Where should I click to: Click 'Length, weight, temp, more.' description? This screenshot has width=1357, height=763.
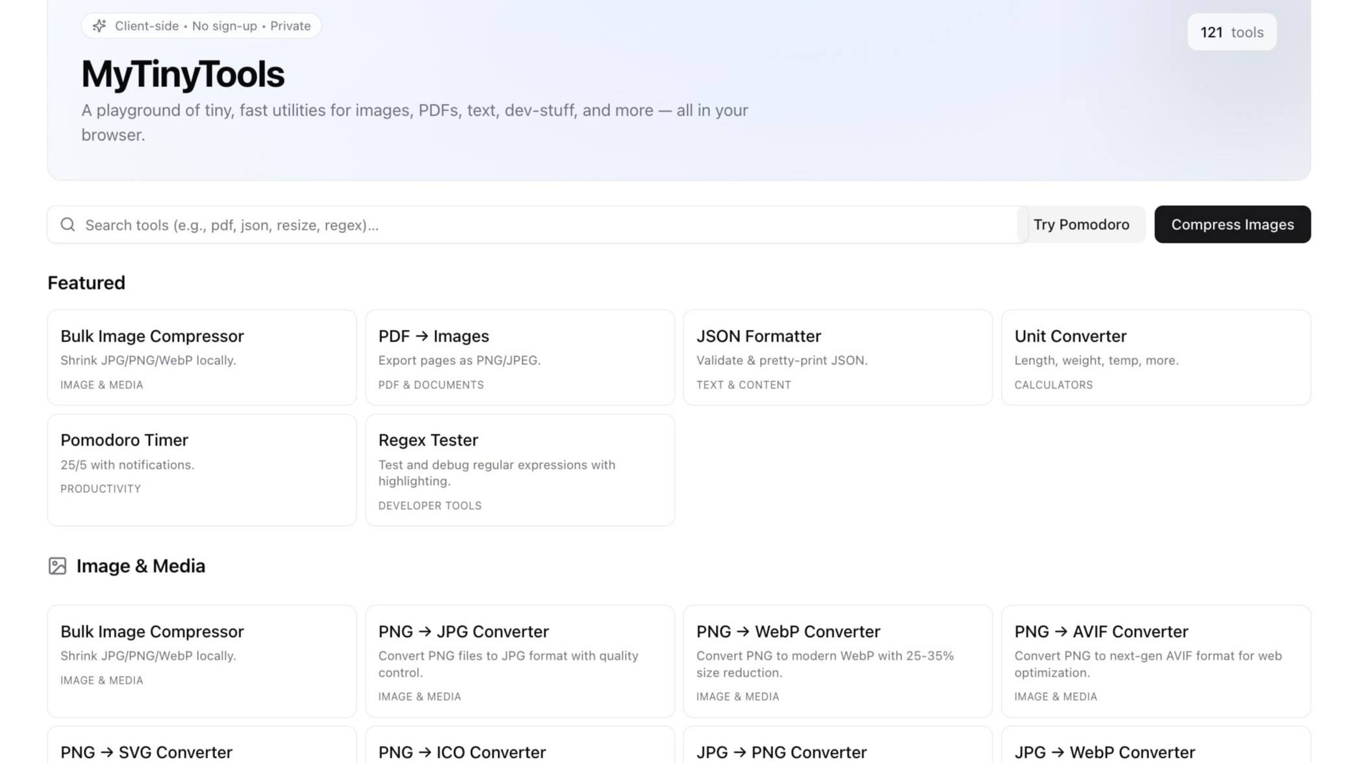[x=1097, y=360]
